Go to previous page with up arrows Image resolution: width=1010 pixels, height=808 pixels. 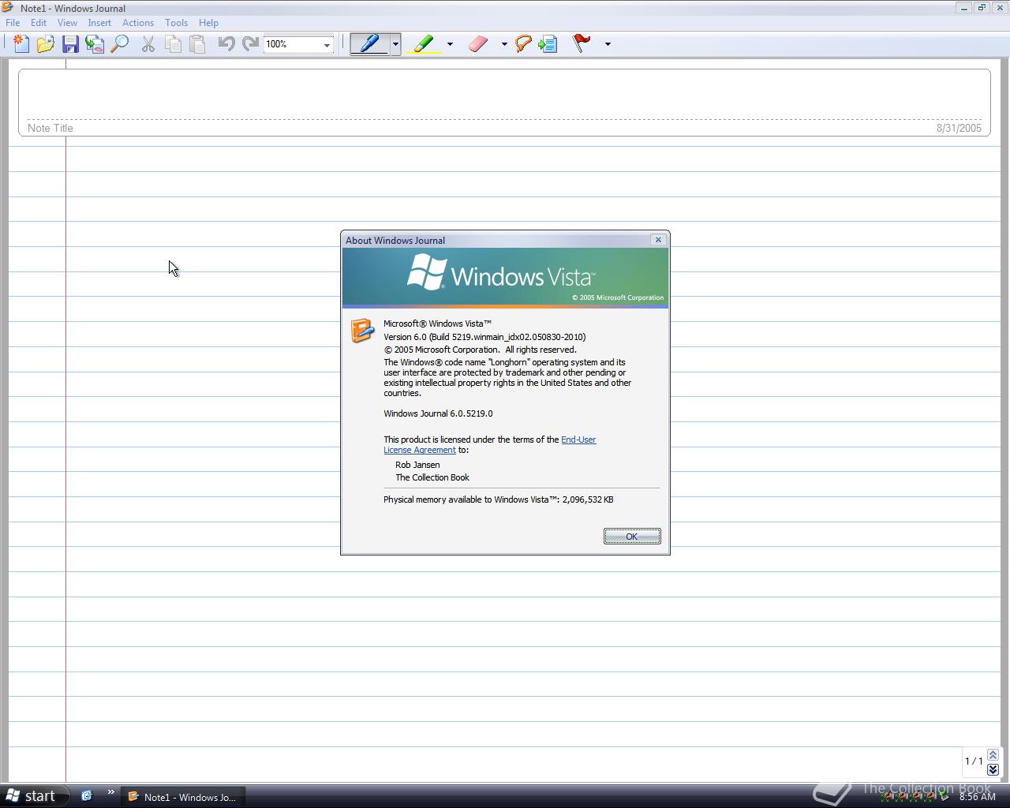tap(993, 754)
